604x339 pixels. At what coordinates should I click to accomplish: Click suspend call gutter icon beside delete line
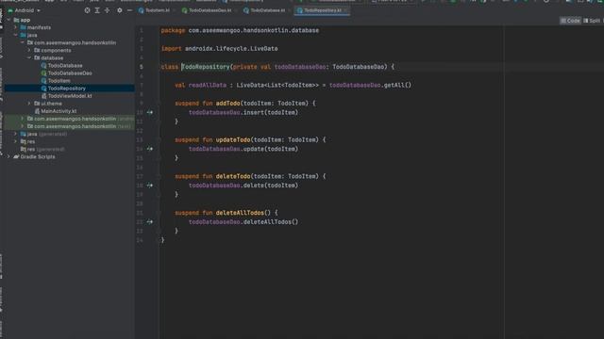[x=150, y=186]
